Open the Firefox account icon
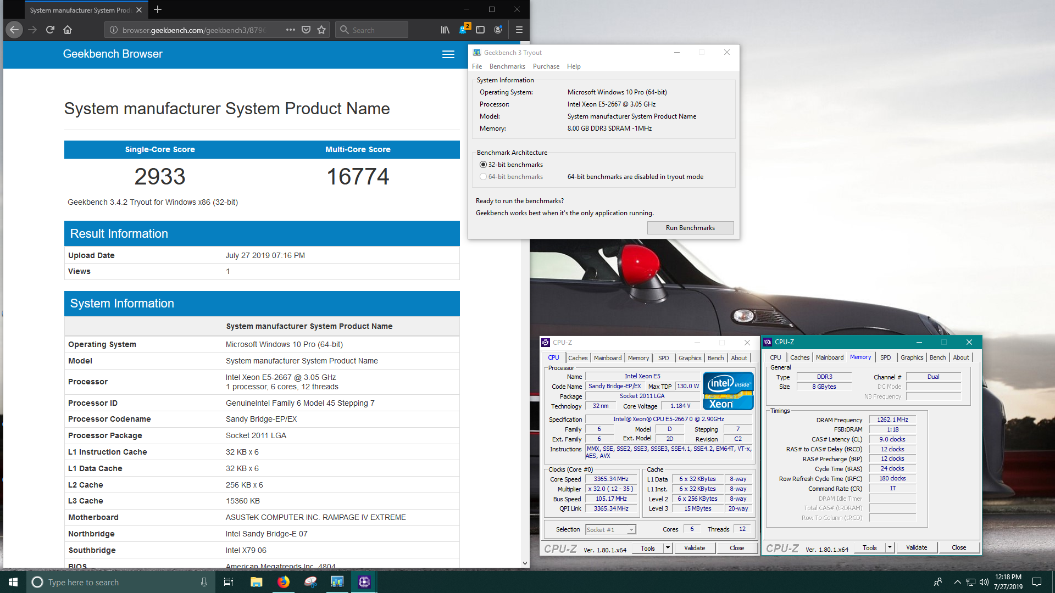1055x593 pixels. (498, 30)
